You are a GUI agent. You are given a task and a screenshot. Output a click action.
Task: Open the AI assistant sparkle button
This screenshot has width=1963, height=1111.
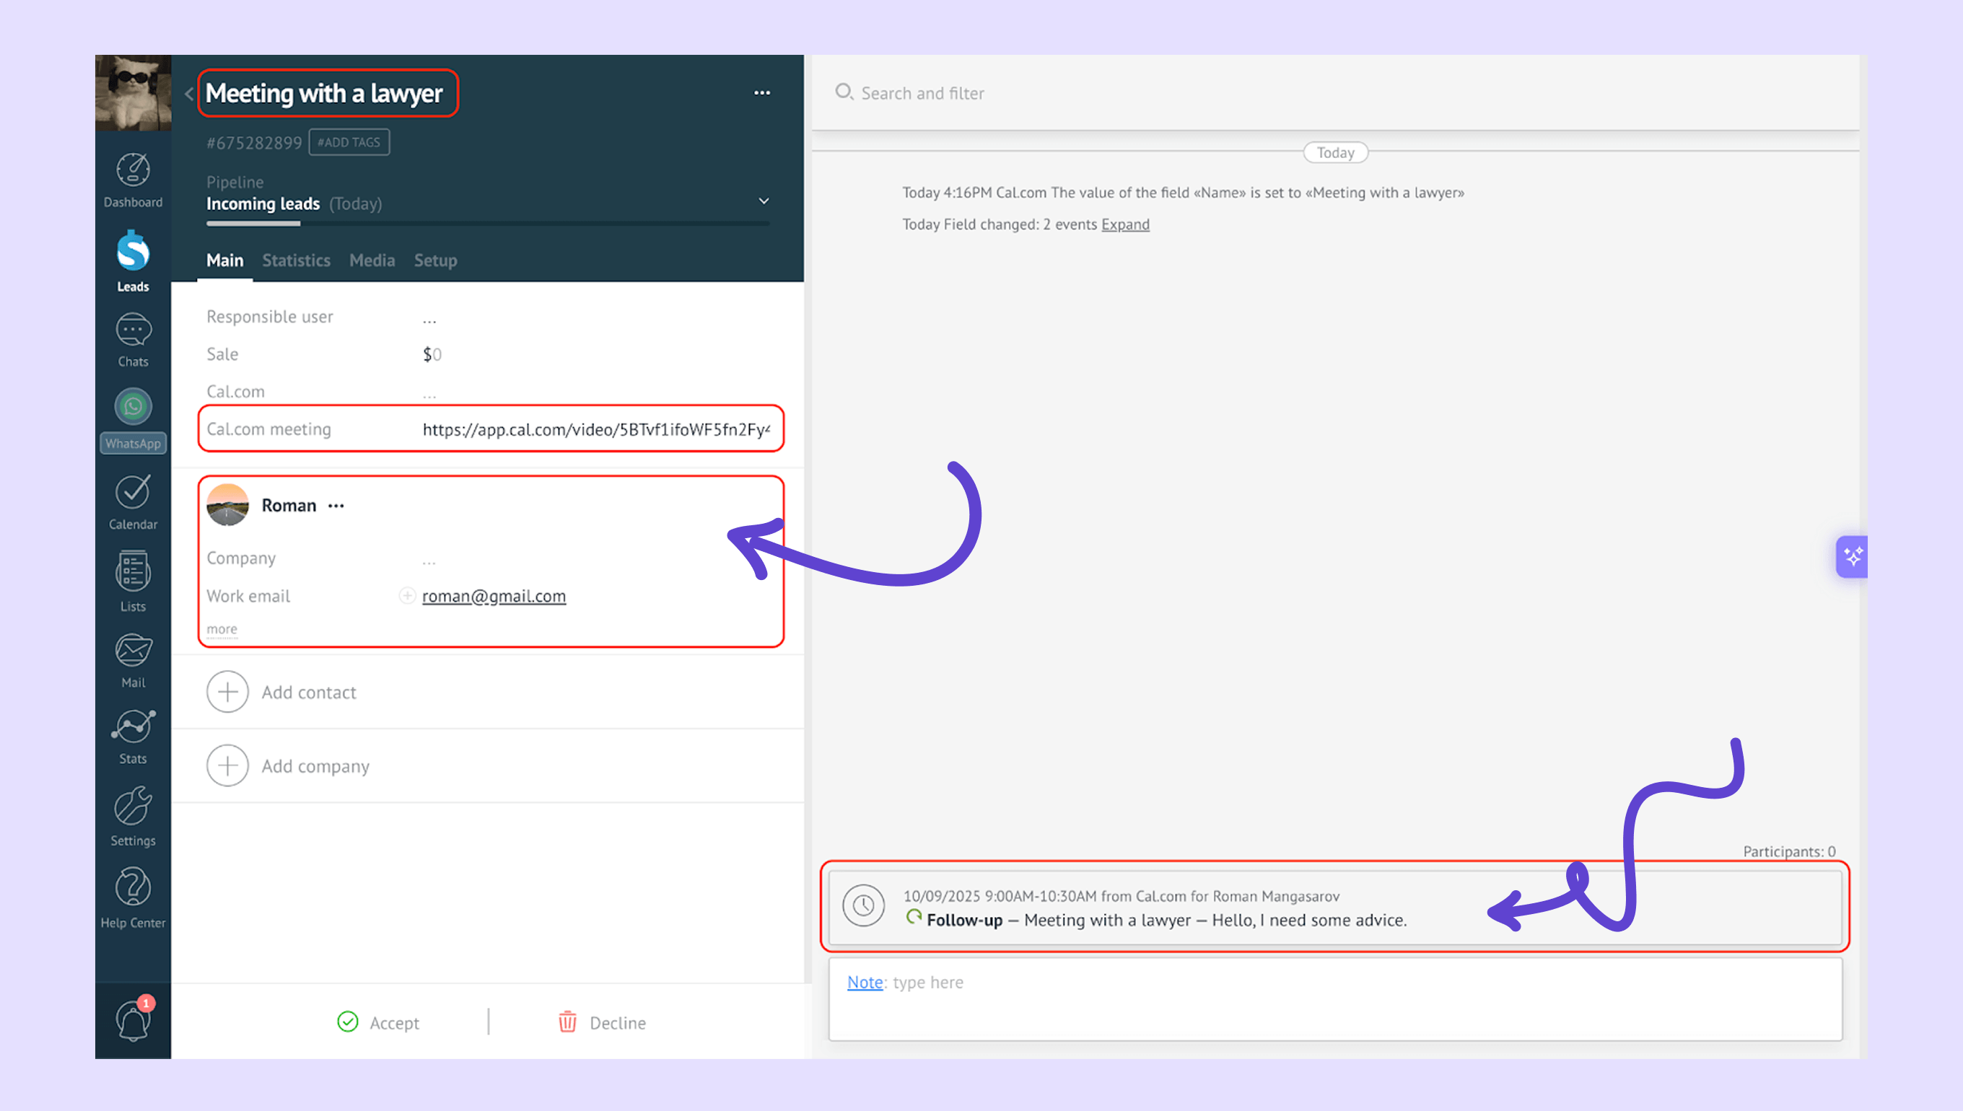click(1853, 556)
